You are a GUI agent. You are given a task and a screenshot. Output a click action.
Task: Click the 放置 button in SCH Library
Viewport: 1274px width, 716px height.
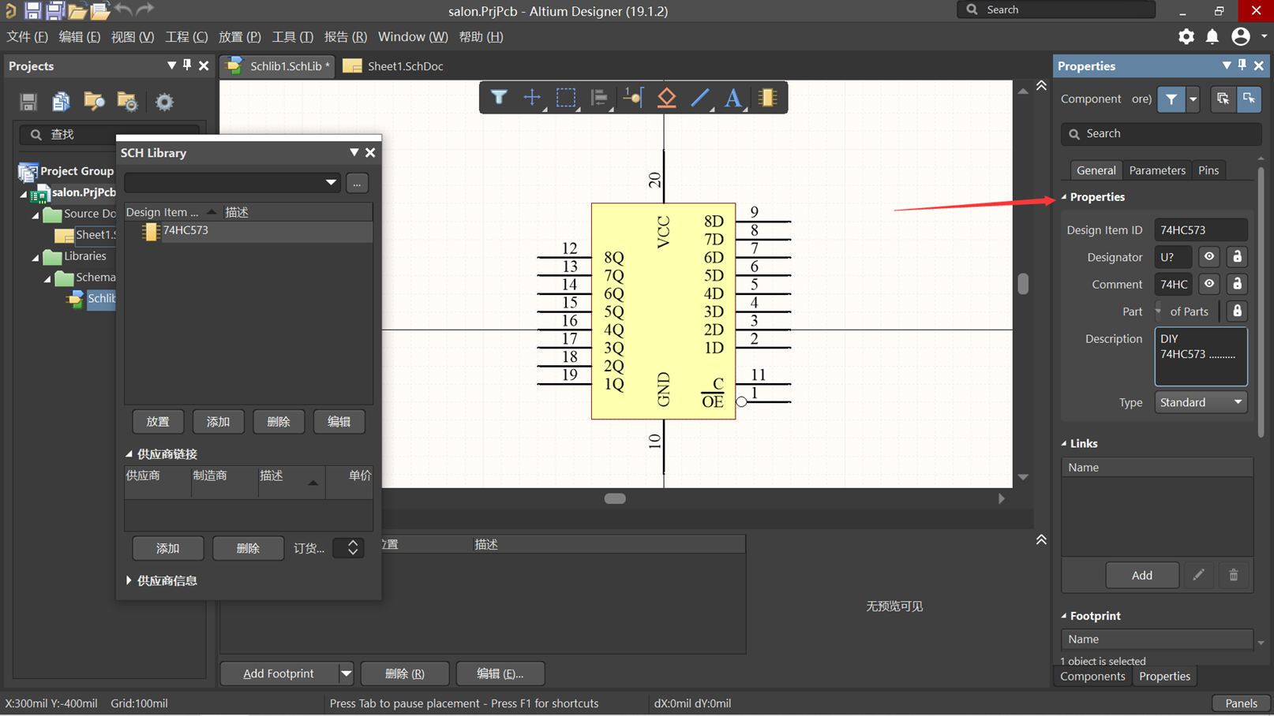(158, 422)
